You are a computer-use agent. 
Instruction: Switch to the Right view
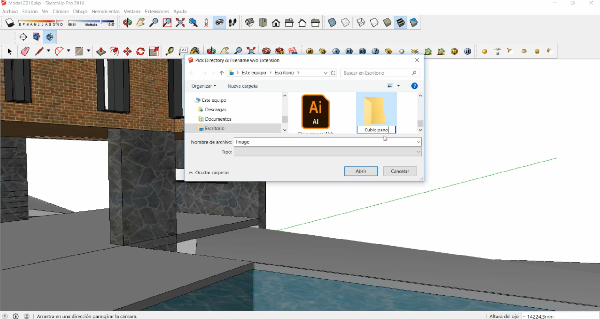click(289, 23)
